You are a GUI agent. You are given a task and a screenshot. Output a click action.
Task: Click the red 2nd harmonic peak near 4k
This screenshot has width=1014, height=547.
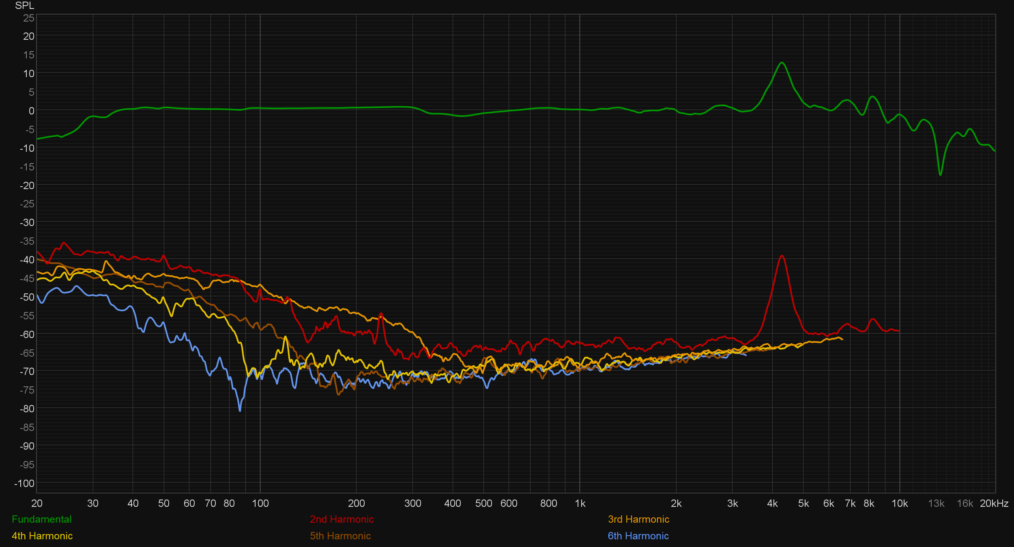pyautogui.click(x=782, y=256)
